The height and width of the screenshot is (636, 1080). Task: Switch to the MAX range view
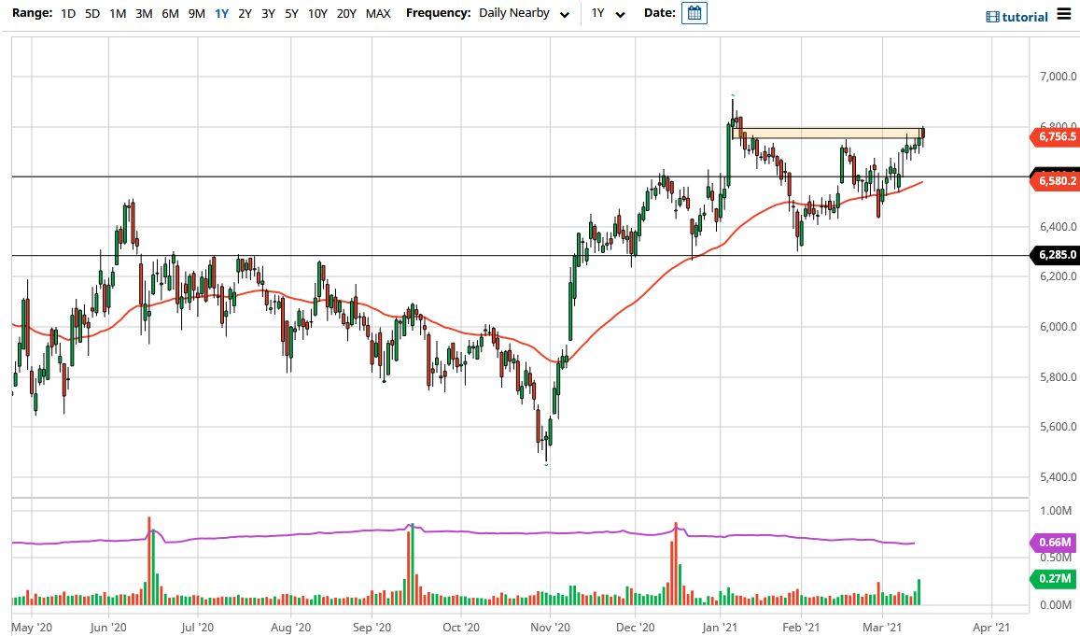(378, 14)
